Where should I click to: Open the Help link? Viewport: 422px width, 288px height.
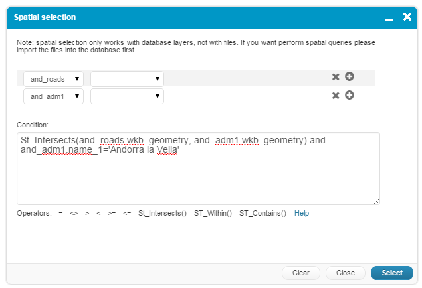(302, 214)
